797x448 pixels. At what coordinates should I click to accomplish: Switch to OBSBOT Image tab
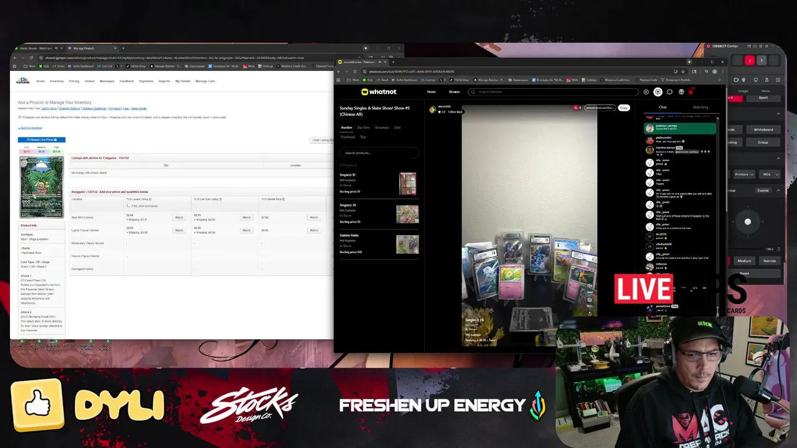[x=743, y=91]
